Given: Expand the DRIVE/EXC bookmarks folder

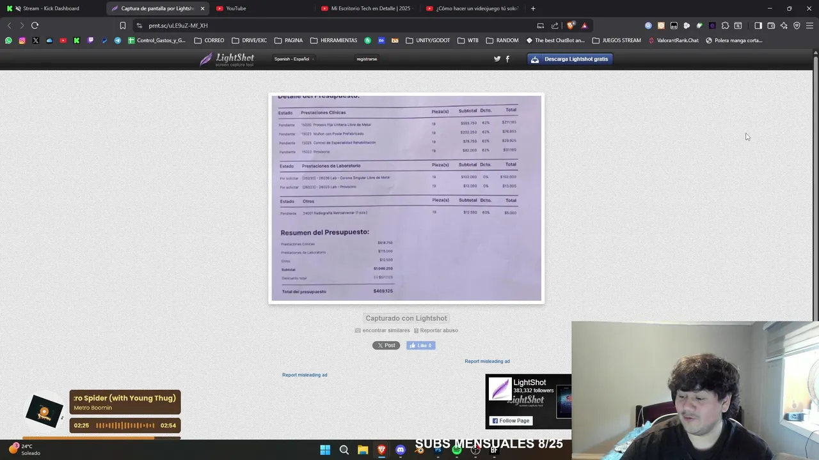Looking at the screenshot, I should coord(249,40).
